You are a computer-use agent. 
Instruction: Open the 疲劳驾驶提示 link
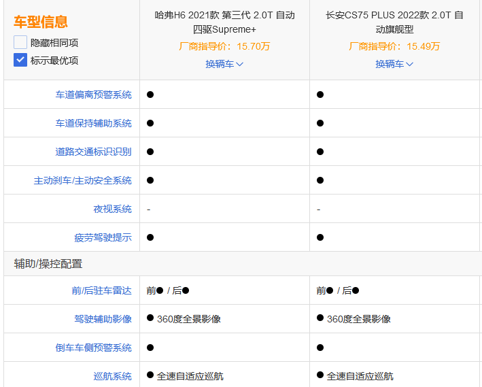tap(103, 237)
